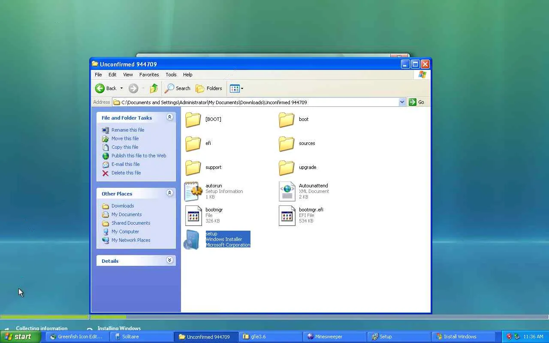Open the View menu
This screenshot has width=549, height=343.
tap(128, 75)
